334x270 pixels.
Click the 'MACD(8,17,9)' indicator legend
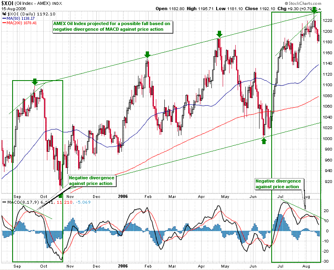(x=23, y=202)
